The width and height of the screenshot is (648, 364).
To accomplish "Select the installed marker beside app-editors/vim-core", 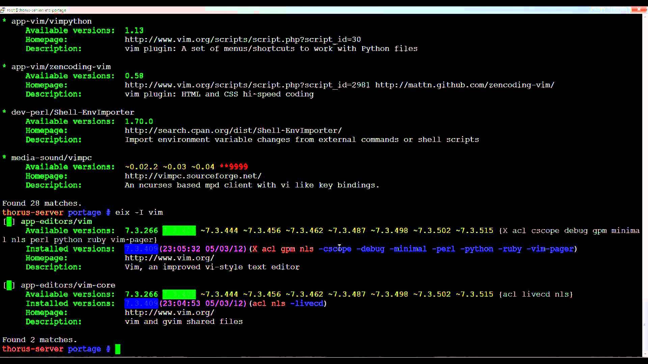I will tap(9, 285).
